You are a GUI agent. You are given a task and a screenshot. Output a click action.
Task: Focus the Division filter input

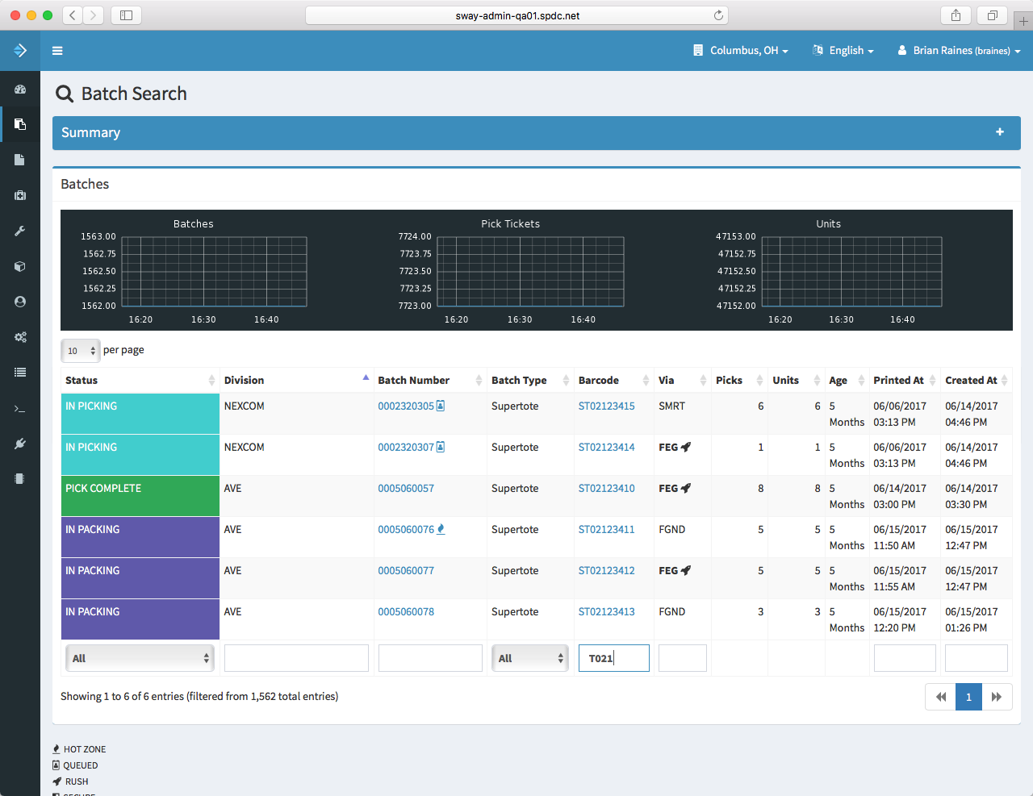296,658
